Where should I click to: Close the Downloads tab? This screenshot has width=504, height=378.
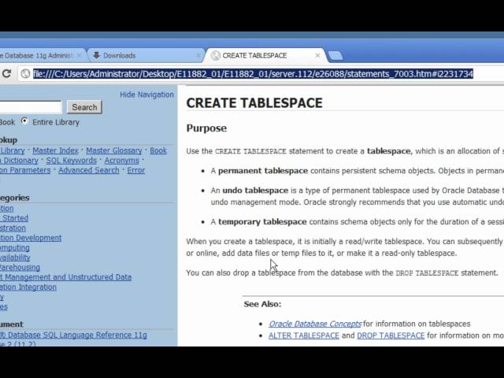(198, 56)
